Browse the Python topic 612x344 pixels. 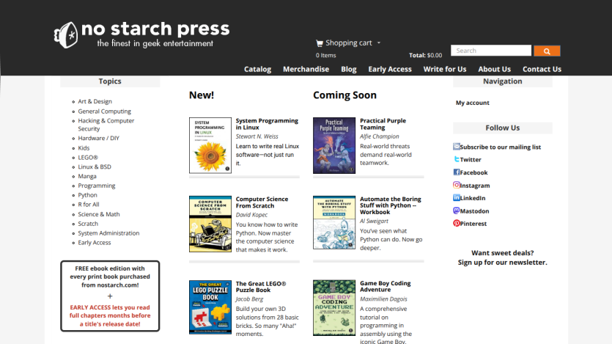tap(87, 195)
